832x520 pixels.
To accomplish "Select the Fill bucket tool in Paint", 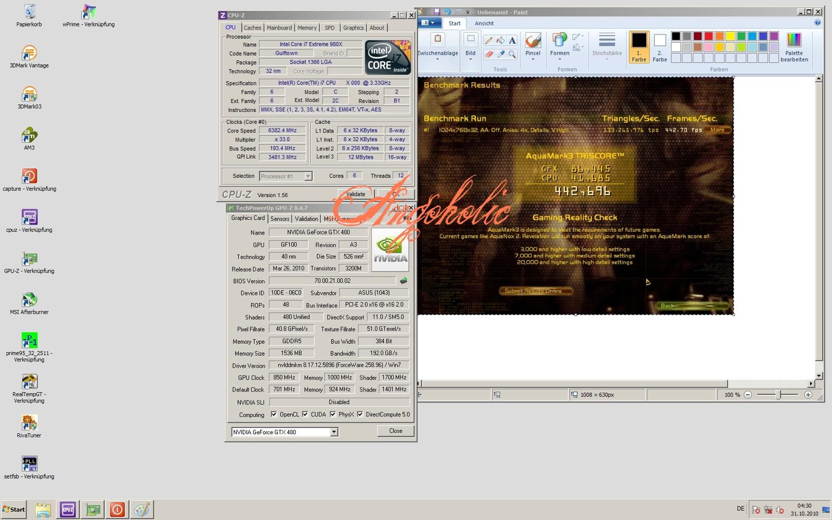I will pos(500,41).
